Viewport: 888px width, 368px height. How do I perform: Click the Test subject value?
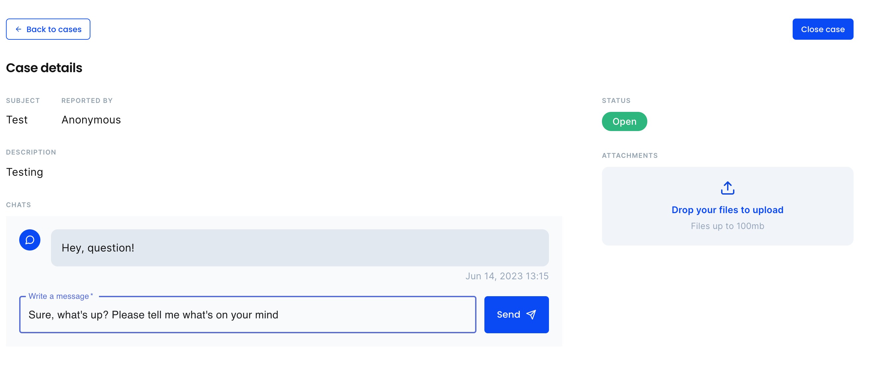[x=17, y=120]
